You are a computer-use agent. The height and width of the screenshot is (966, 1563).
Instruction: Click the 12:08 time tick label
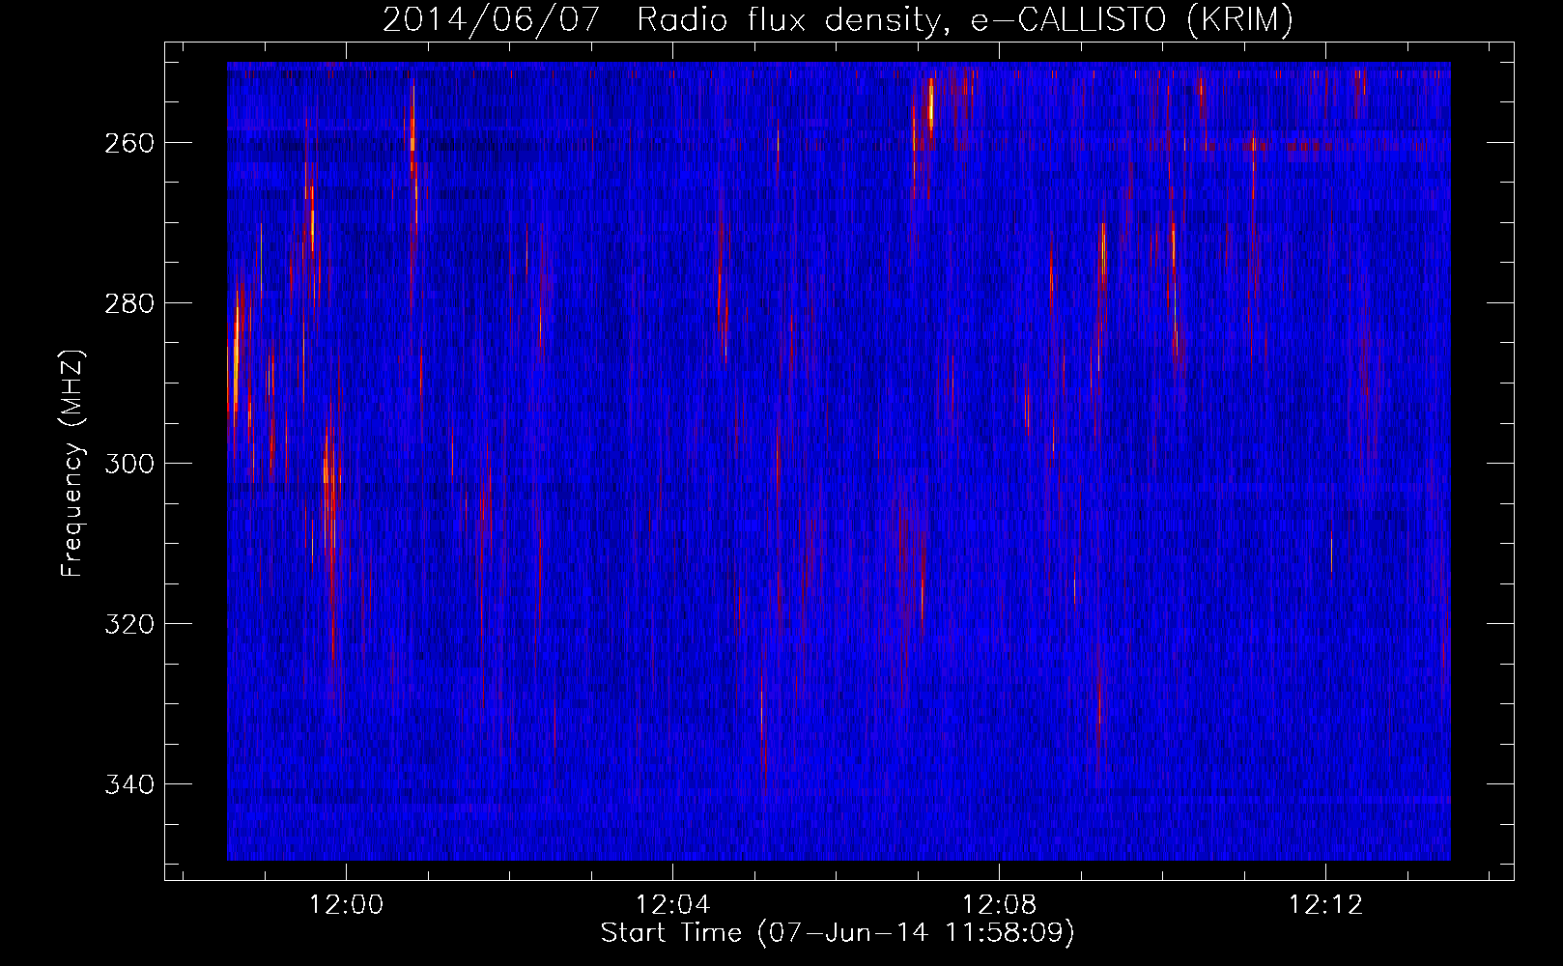(999, 905)
